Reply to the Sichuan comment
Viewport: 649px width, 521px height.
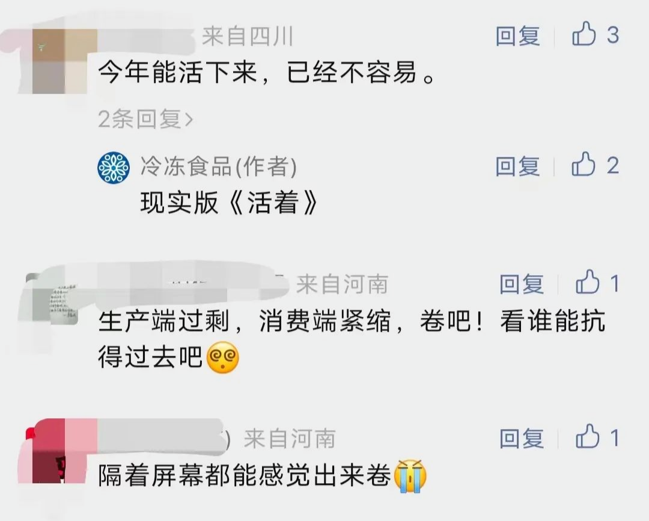[x=518, y=35]
